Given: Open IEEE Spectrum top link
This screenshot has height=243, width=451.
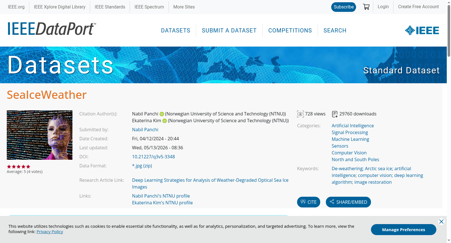Looking at the screenshot, I should 149,7.
